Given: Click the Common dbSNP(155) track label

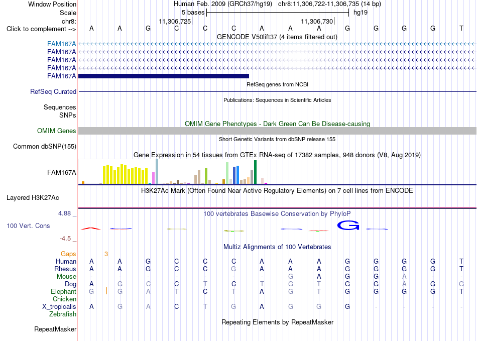Looking at the screenshot, I should coord(45,146).
